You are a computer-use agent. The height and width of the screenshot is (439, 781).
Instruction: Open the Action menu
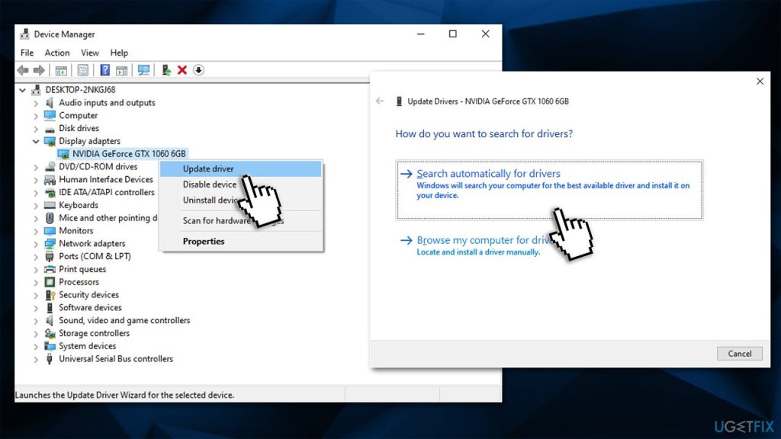click(x=57, y=53)
